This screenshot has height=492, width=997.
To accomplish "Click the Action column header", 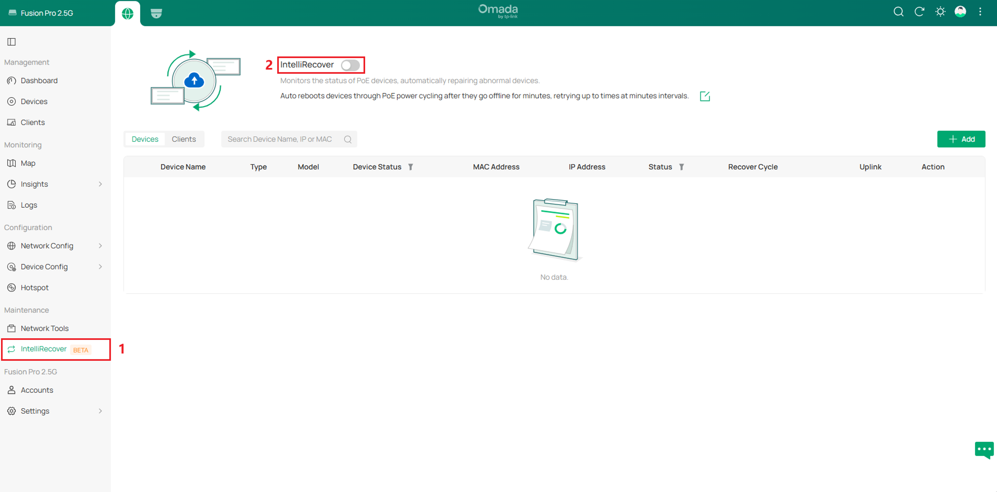I will tap(933, 167).
